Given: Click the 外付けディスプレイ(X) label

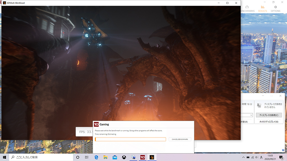Looking at the screenshot, I should coord(269,122).
